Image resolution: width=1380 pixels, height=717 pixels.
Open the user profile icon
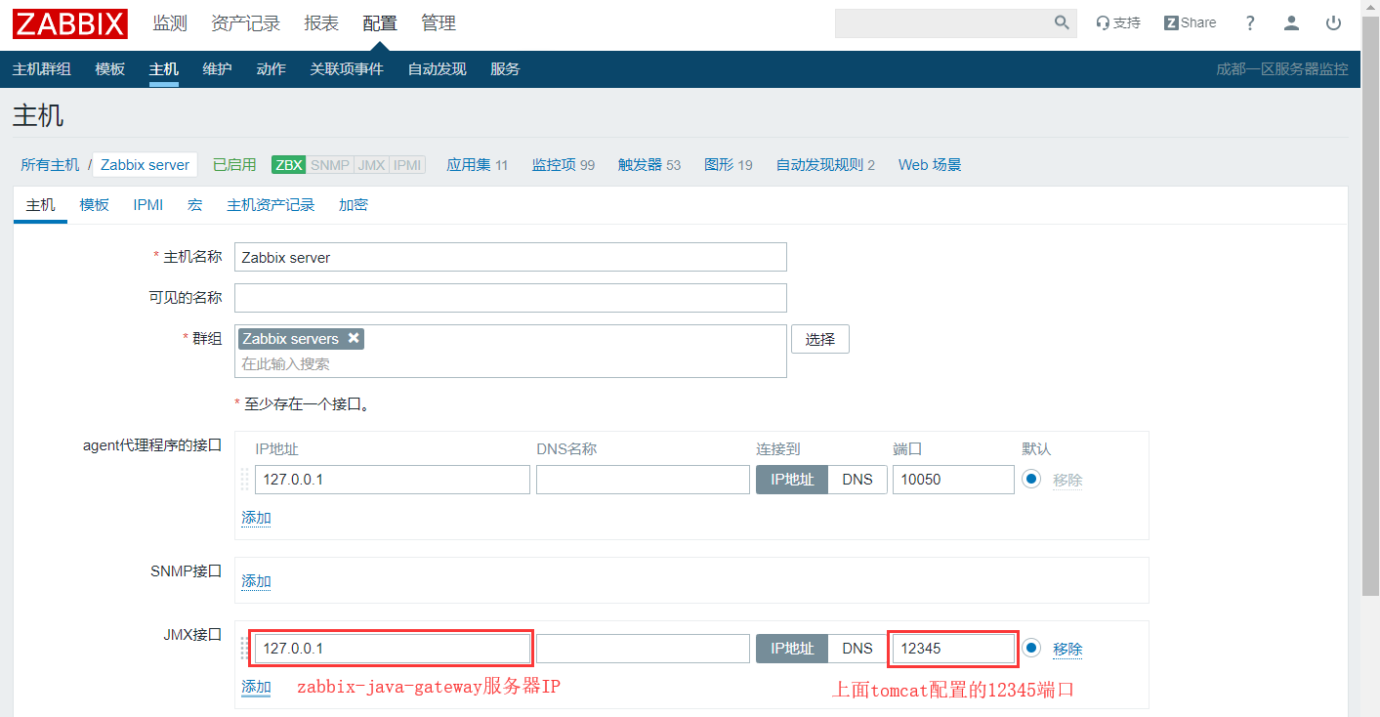click(1292, 22)
